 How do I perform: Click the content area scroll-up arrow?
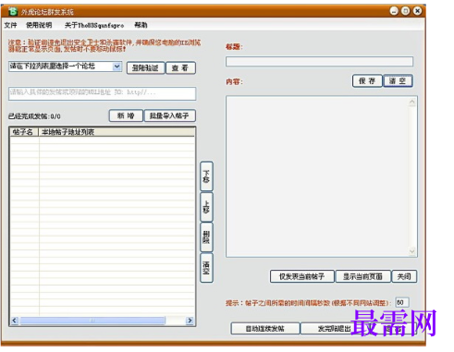point(412,103)
